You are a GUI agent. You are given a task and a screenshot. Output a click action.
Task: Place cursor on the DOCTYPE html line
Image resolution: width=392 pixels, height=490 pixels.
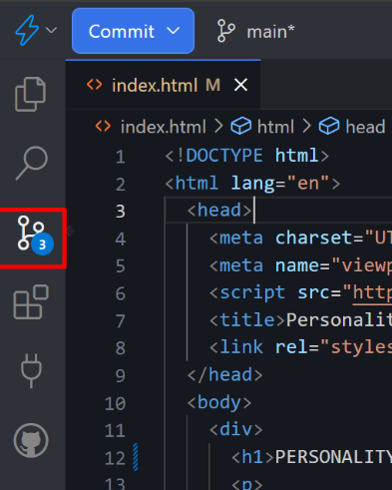247,156
